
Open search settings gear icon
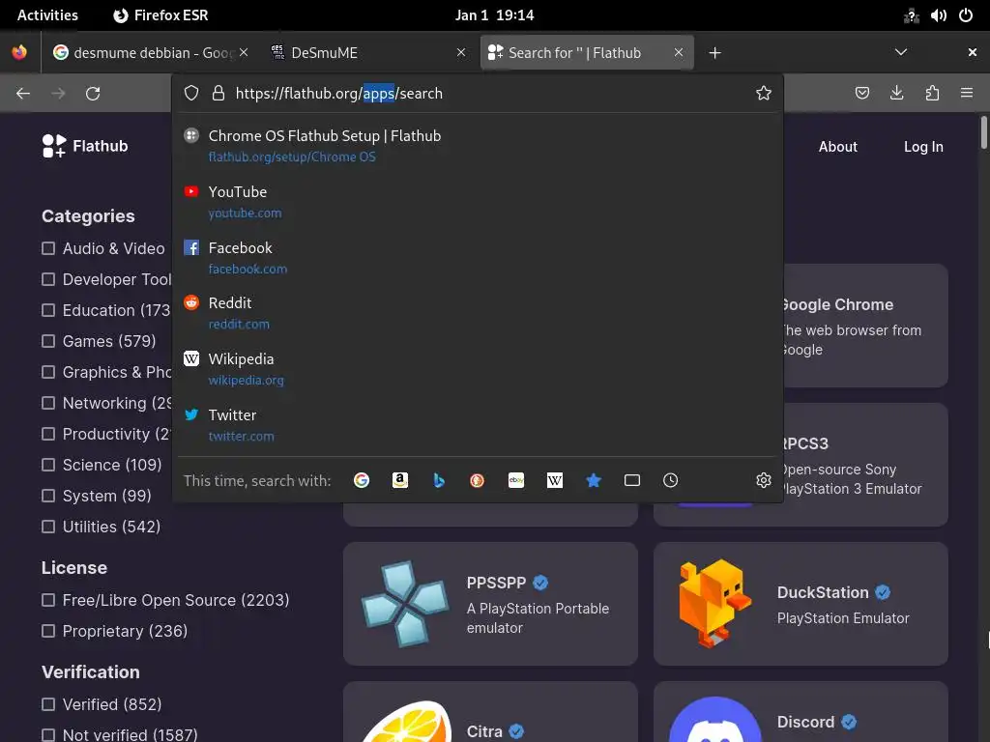[x=764, y=481]
